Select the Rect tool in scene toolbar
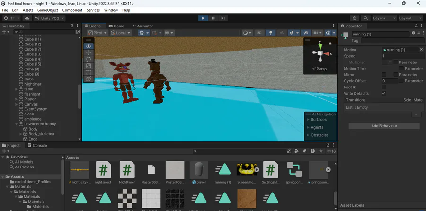This screenshot has height=211, width=426. [x=89, y=72]
